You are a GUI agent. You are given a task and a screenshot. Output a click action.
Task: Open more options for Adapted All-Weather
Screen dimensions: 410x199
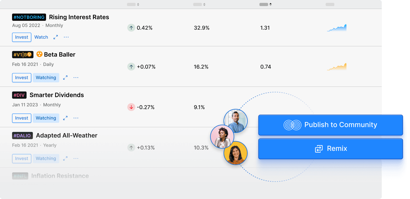pyautogui.click(x=76, y=159)
